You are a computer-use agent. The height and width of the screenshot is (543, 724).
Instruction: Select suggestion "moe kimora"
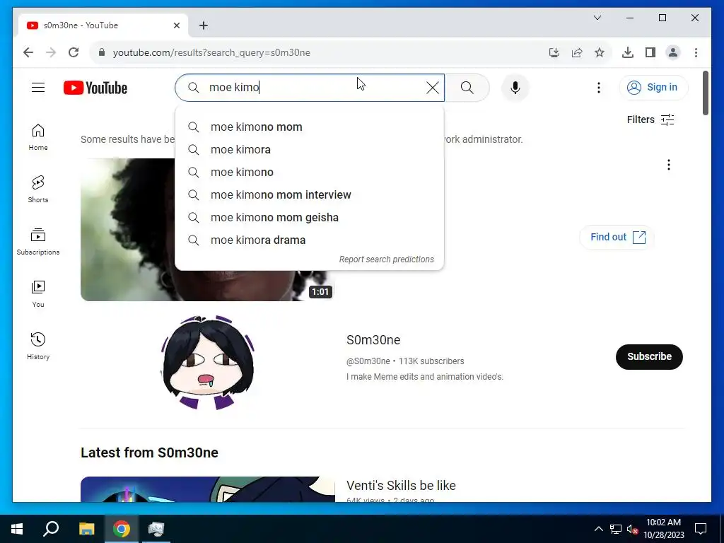coord(310,150)
